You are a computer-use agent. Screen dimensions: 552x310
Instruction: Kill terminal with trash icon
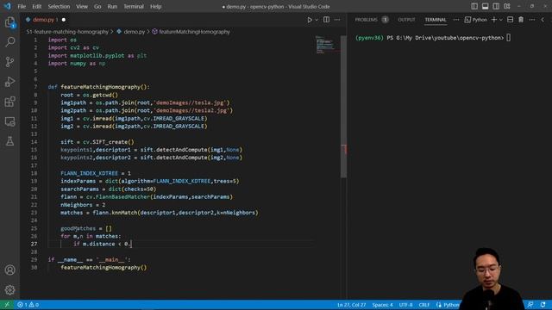521,20
